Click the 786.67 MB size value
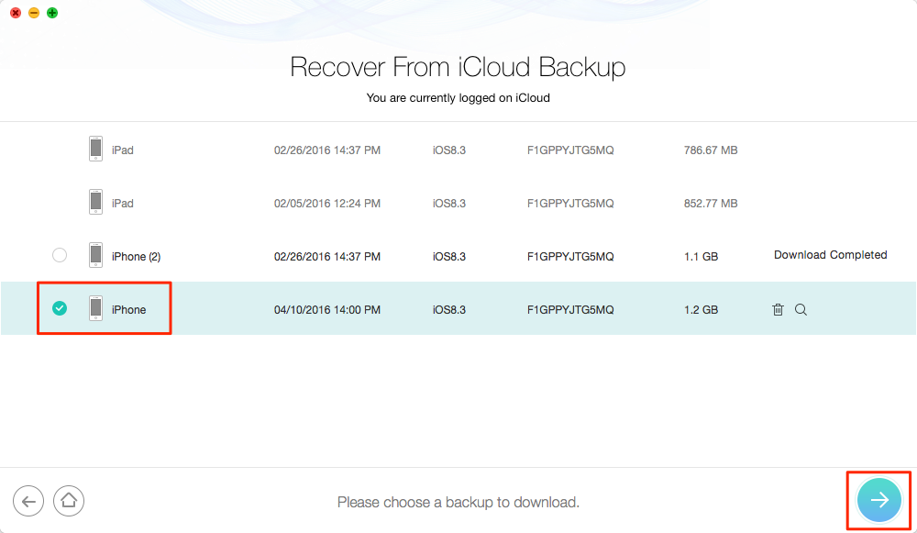917x533 pixels. 711,150
